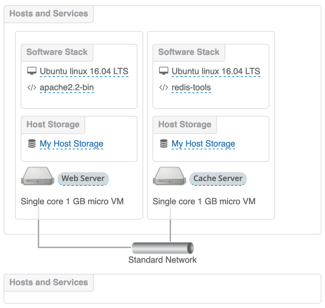The width and height of the screenshot is (325, 308).
Task: Click the Cache Server machine icon
Action: coord(169,176)
